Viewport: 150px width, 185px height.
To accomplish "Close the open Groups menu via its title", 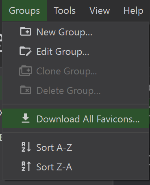I will (24, 11).
